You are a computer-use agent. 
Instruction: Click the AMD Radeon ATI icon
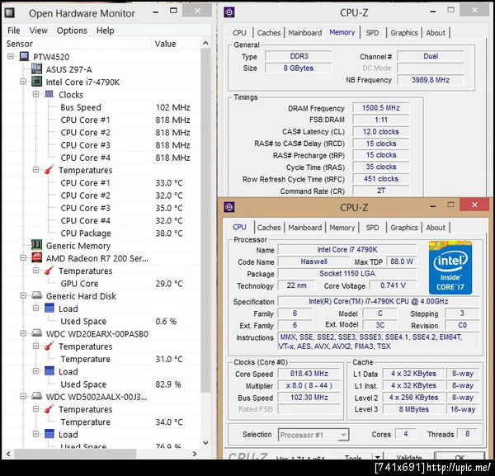36,258
